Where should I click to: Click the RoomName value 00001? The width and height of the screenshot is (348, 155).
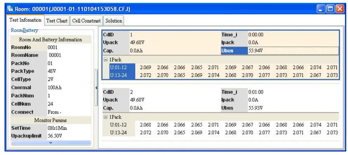pyautogui.click(x=55, y=55)
